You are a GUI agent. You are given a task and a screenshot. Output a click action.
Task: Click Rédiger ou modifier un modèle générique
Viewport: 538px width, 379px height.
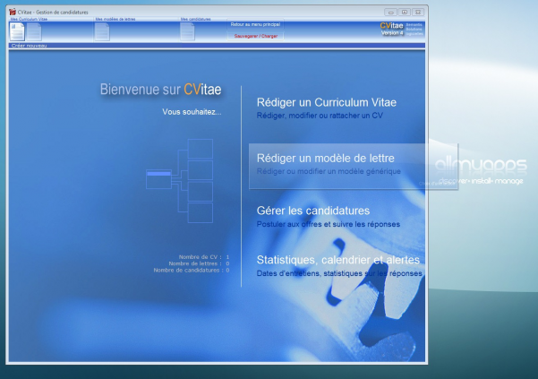tap(329, 171)
